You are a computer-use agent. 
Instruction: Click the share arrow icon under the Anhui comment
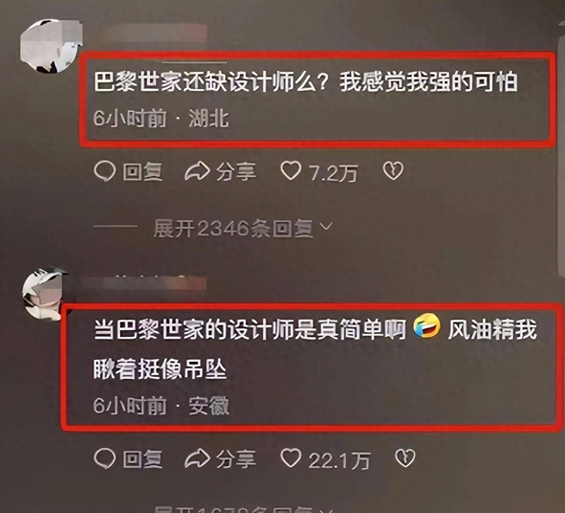197,458
